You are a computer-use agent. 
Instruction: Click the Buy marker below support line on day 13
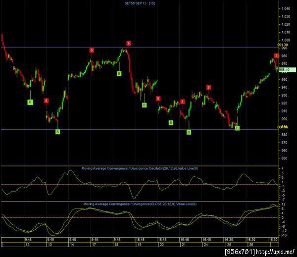pos(57,132)
